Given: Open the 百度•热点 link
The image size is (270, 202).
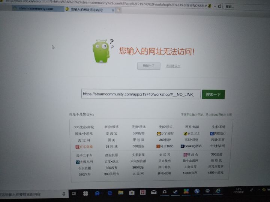Looking at the screenshot, I should [112, 162].
